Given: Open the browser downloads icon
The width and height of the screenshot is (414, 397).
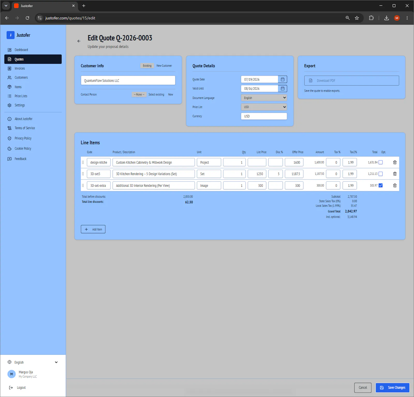Looking at the screenshot, I should (x=387, y=18).
